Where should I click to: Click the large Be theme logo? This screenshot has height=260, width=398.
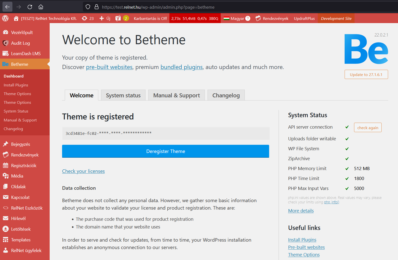point(366,49)
